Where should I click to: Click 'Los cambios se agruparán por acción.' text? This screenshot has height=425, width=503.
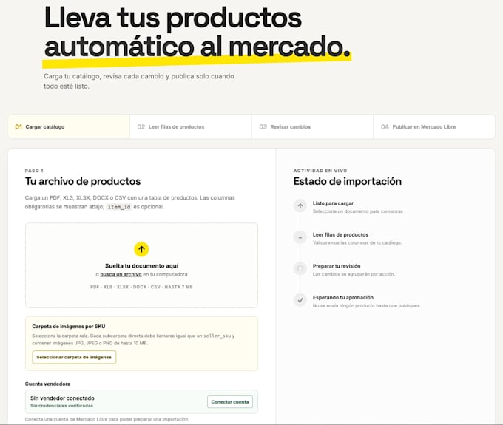354,274
